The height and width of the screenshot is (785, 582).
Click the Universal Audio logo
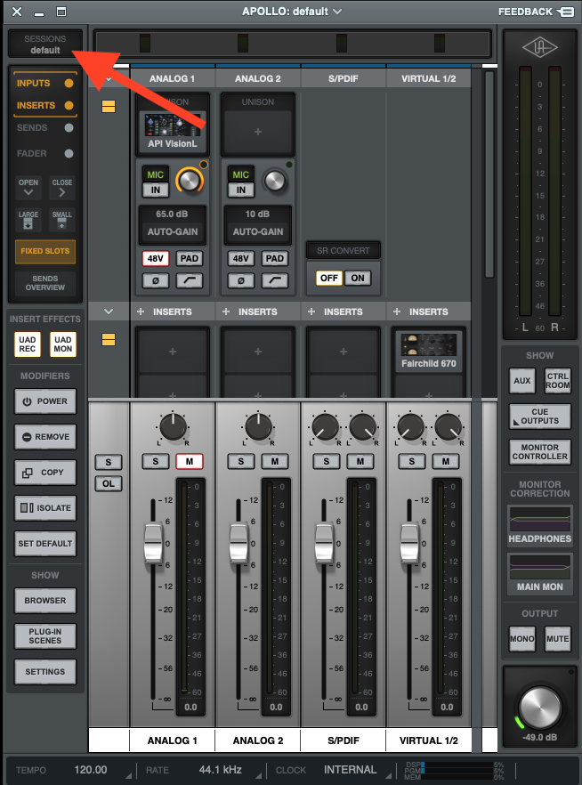(x=540, y=48)
